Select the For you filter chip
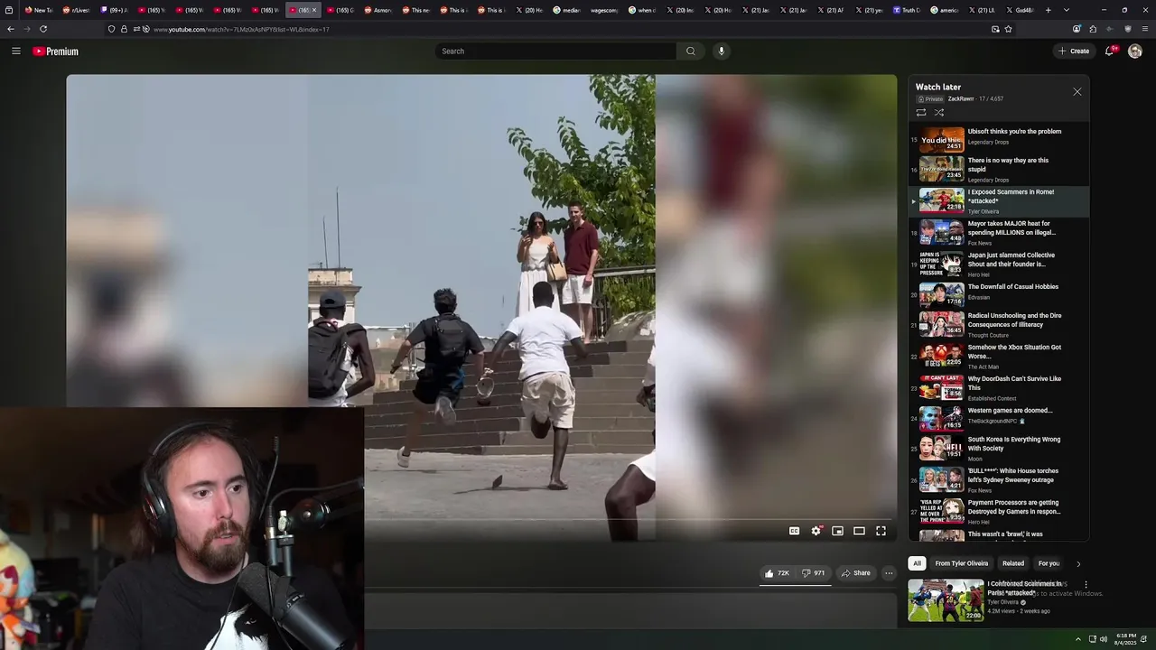Image resolution: width=1156 pixels, height=650 pixels. pyautogui.click(x=1049, y=563)
